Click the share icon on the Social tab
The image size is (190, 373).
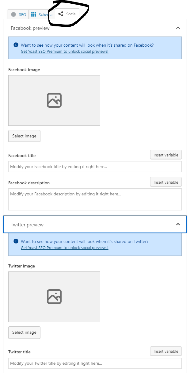[x=61, y=13]
